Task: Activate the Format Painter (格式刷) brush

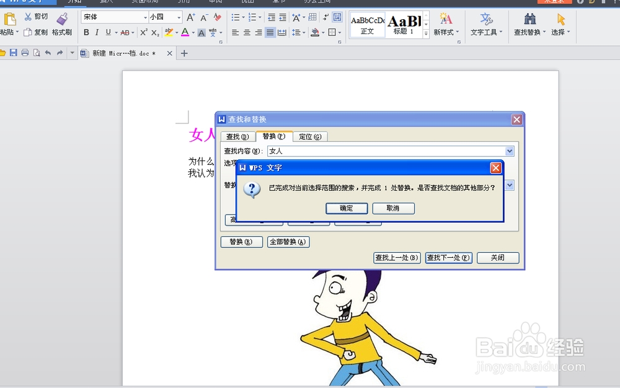Action: point(62,19)
